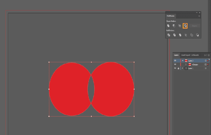Apply the Minus Front shape mode
Screen dimensions: 211x135
(x=174, y=25)
